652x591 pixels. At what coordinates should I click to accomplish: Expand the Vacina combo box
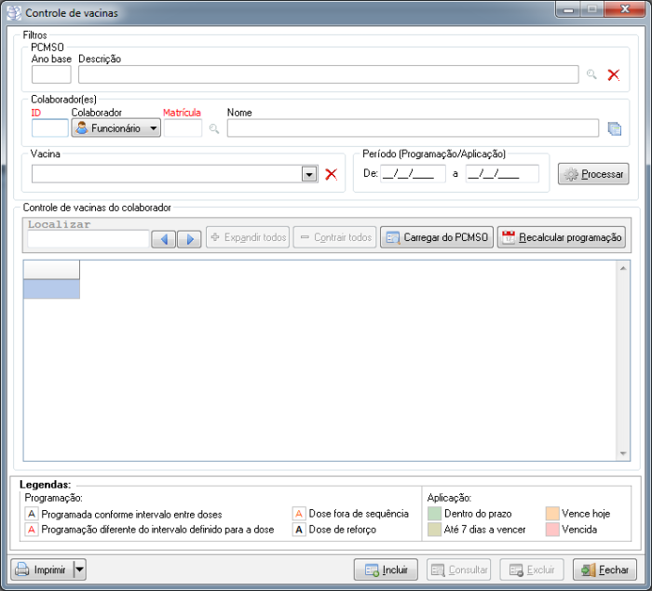pyautogui.click(x=309, y=174)
